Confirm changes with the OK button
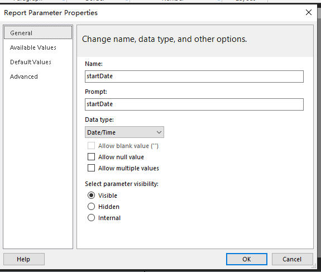Viewport: 321px width, 272px height. point(247,259)
